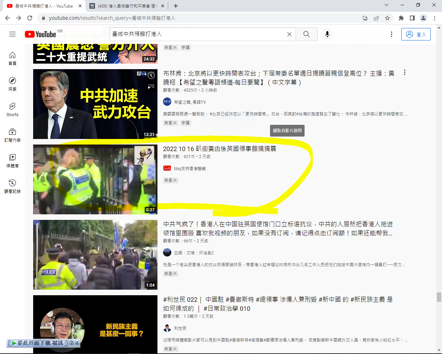Open the Chrome three-dot menu
Image resolution: width=442 pixels, height=354 pixels.
(434, 18)
